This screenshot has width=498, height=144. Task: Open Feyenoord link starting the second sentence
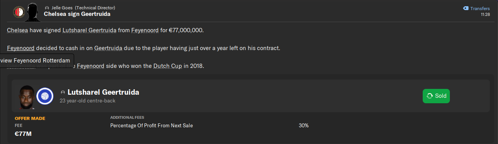[x=21, y=48]
